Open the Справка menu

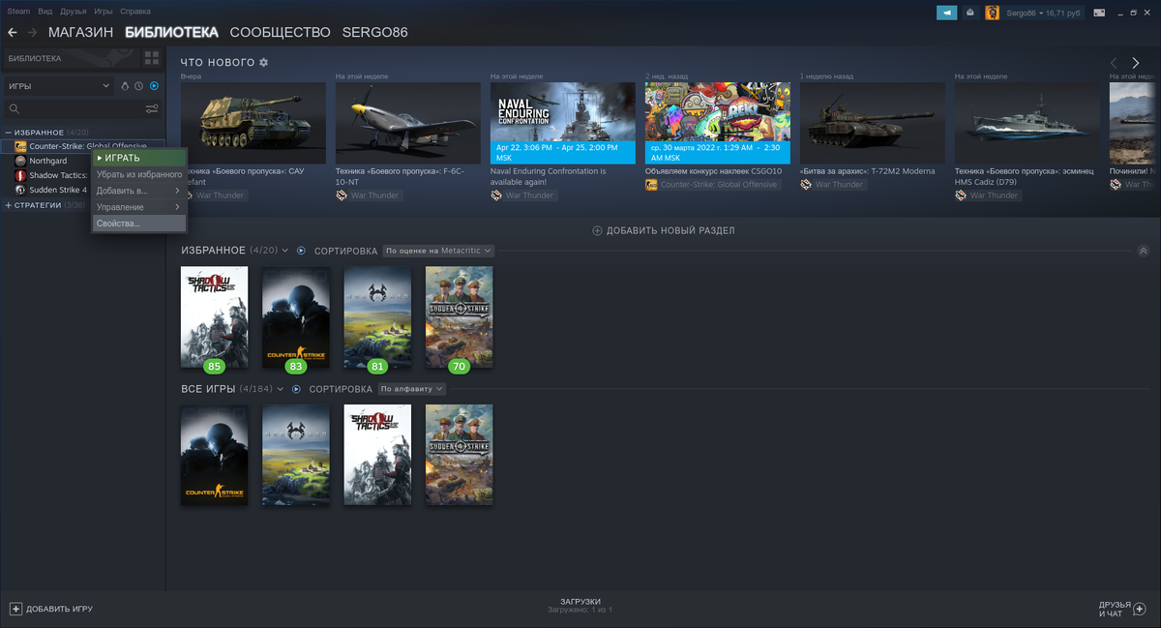(135, 12)
